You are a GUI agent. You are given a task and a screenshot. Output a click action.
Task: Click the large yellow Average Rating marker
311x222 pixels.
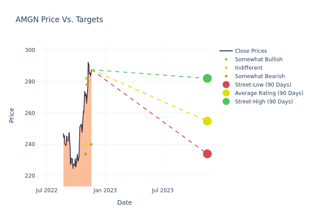click(207, 121)
